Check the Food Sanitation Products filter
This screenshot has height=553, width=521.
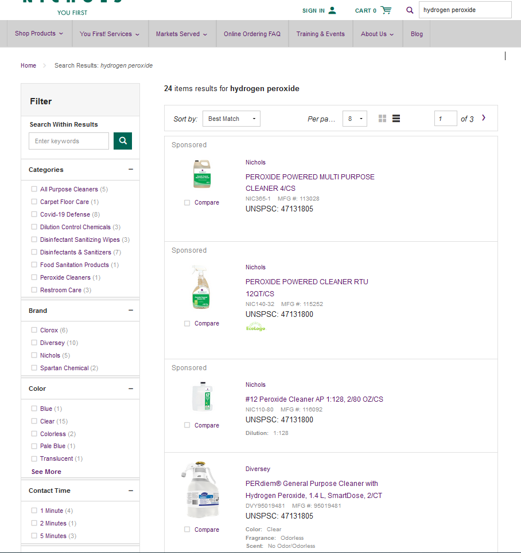point(34,265)
